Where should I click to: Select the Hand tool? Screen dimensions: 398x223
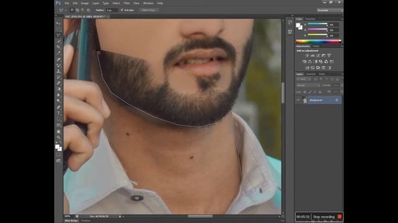click(58, 131)
